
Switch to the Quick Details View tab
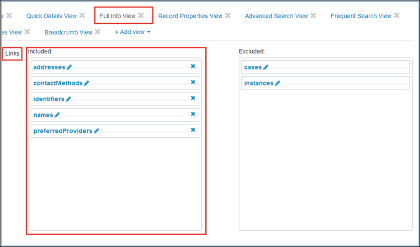51,16
